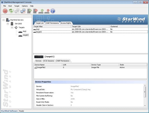The height and width of the screenshot is (113, 149).
Task: Select the img1 row in Target List
Action: tap(90, 29)
